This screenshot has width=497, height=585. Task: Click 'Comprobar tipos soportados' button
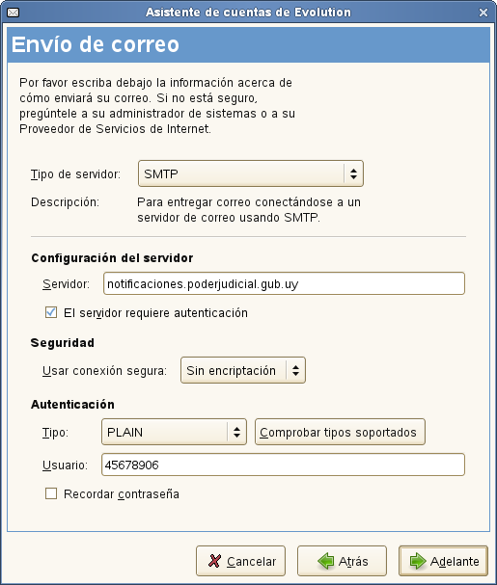[x=340, y=432]
